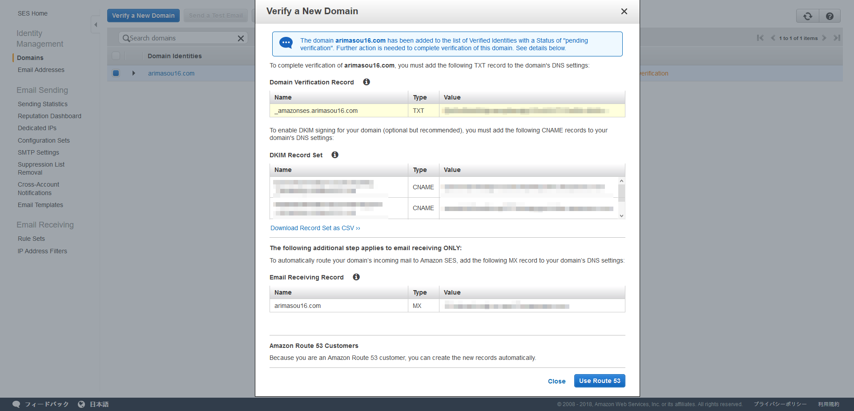Open Configuration Sets page

pos(44,140)
